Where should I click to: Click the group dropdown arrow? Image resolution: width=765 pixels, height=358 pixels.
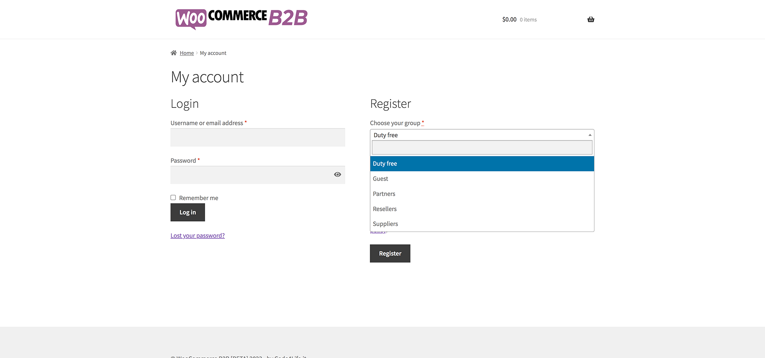click(x=590, y=135)
